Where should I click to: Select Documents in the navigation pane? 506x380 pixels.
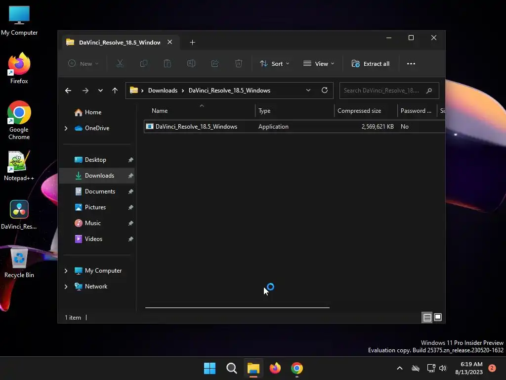click(100, 191)
